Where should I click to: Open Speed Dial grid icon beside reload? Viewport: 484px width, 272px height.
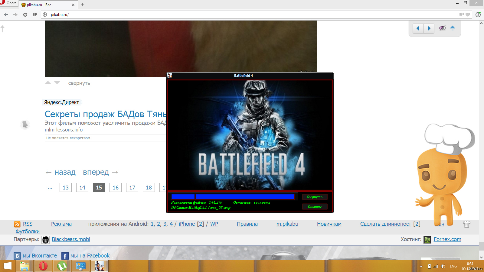35,15
